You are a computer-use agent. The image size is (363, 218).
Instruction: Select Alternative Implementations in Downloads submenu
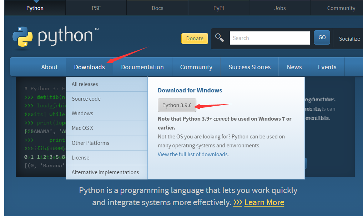[107, 172]
